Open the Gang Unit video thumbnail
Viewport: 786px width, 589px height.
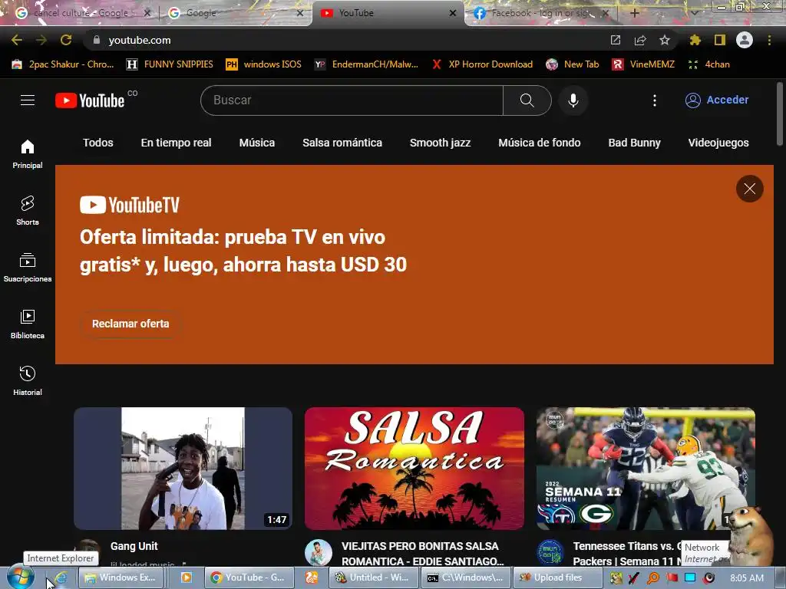[x=183, y=469]
